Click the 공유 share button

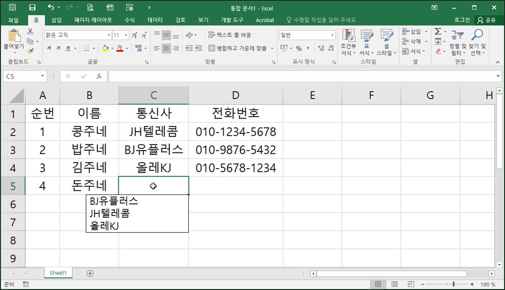[x=487, y=20]
